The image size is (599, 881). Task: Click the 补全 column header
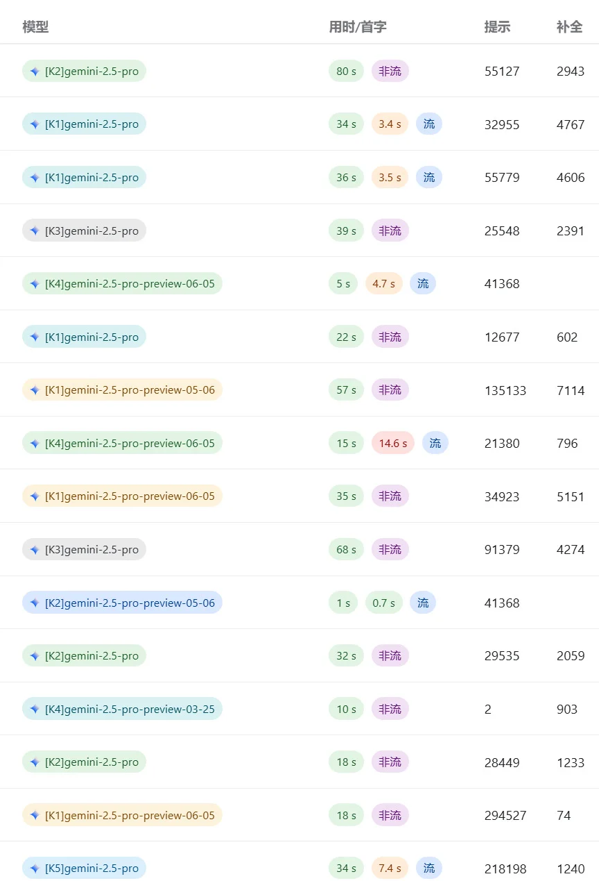569,27
